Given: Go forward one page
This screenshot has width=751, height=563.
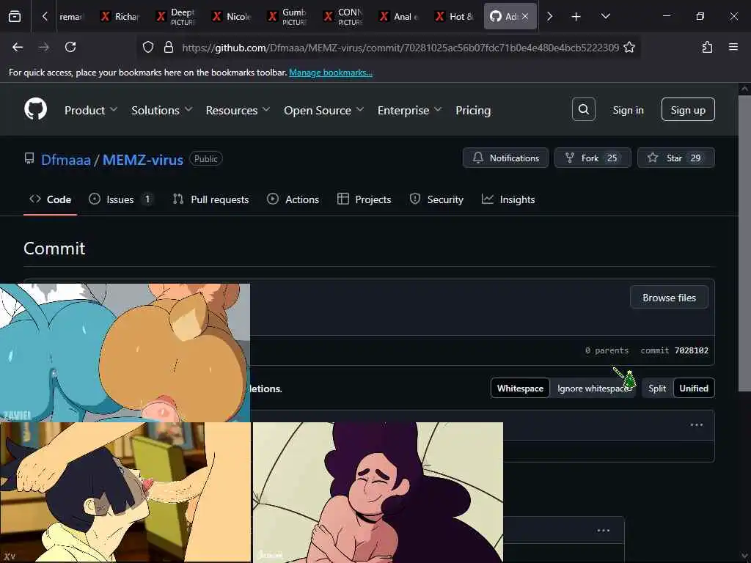Looking at the screenshot, I should (44, 47).
